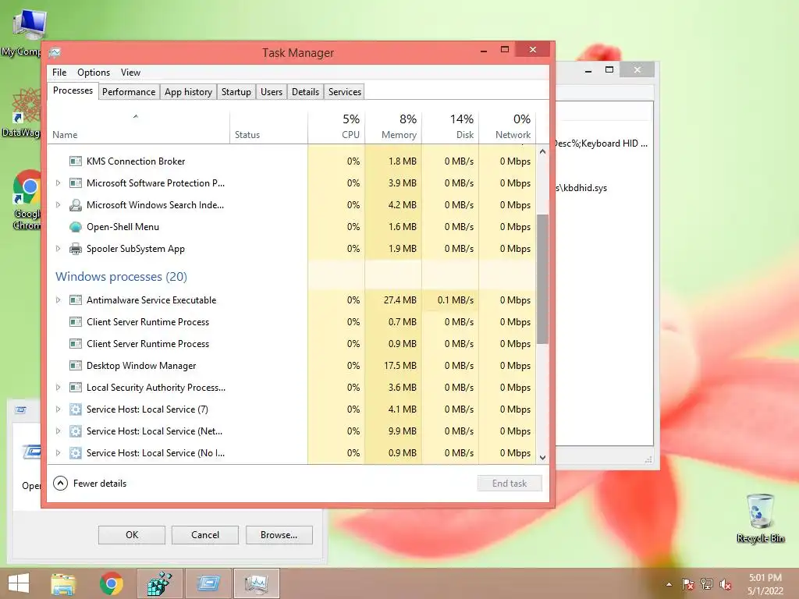Open the Windows Start button
Screen dimensions: 799x599
coord(19,583)
